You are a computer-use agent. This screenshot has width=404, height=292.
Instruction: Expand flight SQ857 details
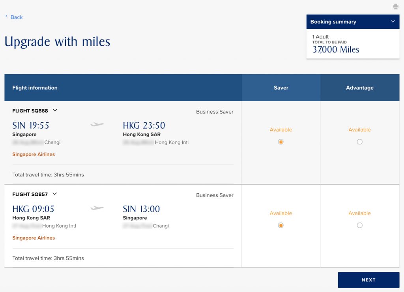coord(54,194)
